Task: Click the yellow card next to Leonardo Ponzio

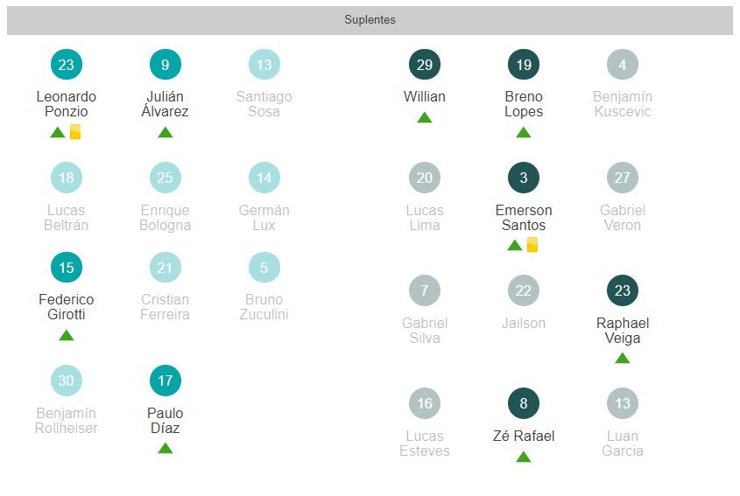Action: [75, 132]
